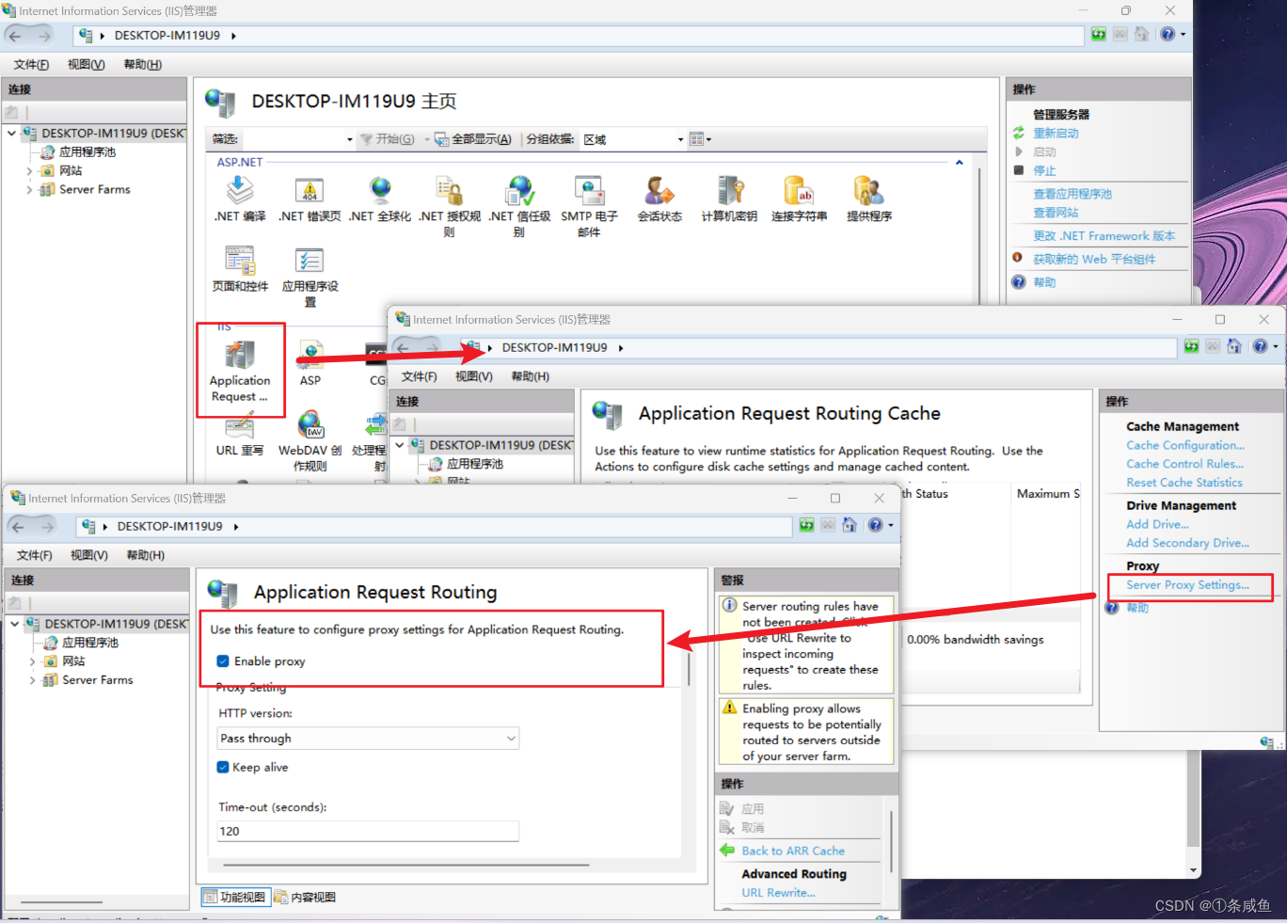Open the 文件(F) menu in the main window
The image size is (1287, 923).
click(x=31, y=65)
